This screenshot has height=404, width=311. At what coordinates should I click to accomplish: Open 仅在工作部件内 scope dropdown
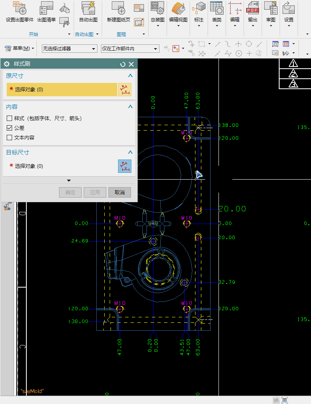point(130,49)
